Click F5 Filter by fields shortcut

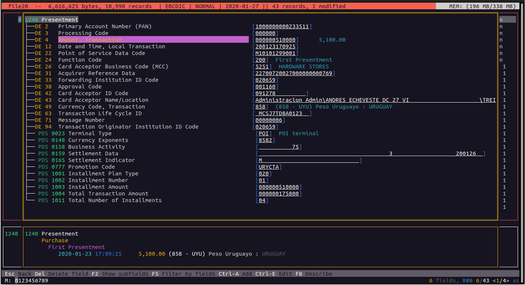coord(183,274)
